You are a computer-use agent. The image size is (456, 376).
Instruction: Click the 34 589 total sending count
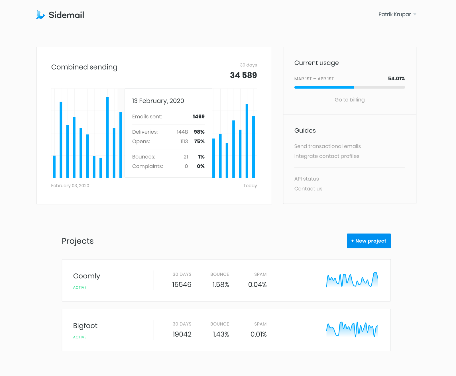[243, 75]
